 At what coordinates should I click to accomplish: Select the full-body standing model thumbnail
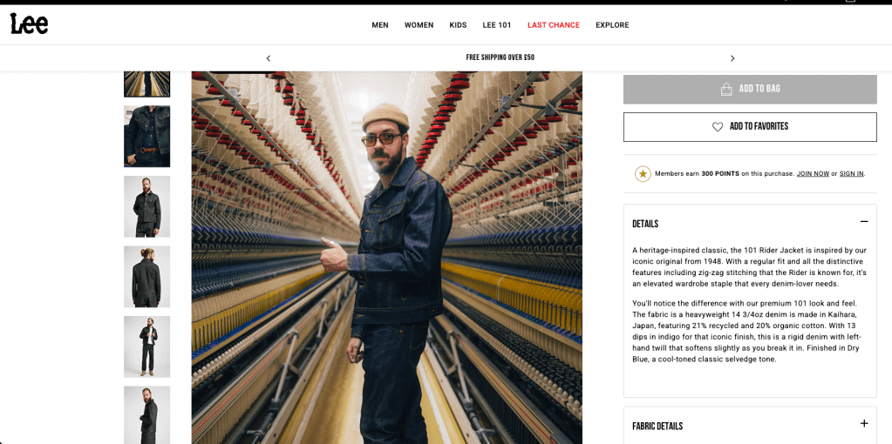(146, 346)
